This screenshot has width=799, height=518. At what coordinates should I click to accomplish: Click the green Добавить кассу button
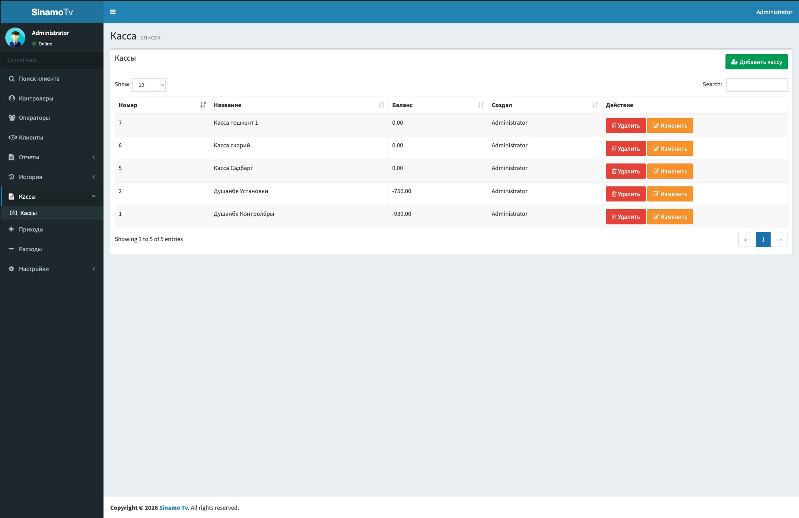point(756,62)
